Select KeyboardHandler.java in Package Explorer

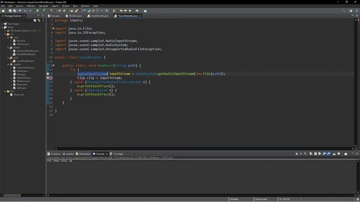point(28,51)
